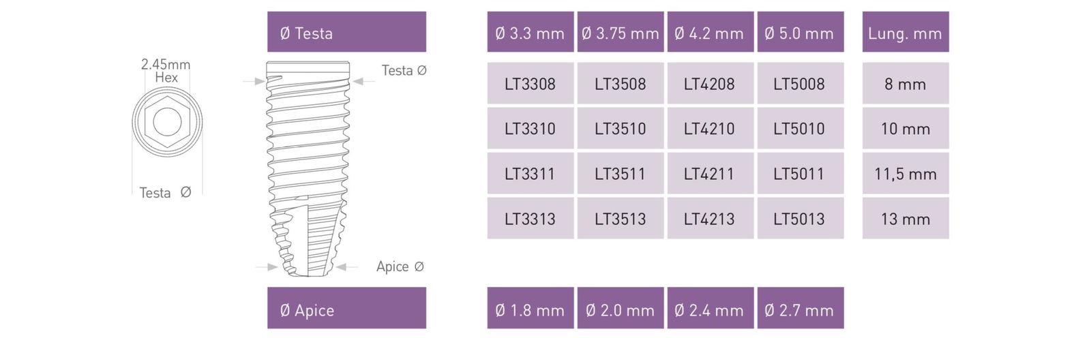Select the Ø 4.2 mm column header
Image resolution: width=1091 pixels, height=338 pixels.
pyautogui.click(x=711, y=32)
